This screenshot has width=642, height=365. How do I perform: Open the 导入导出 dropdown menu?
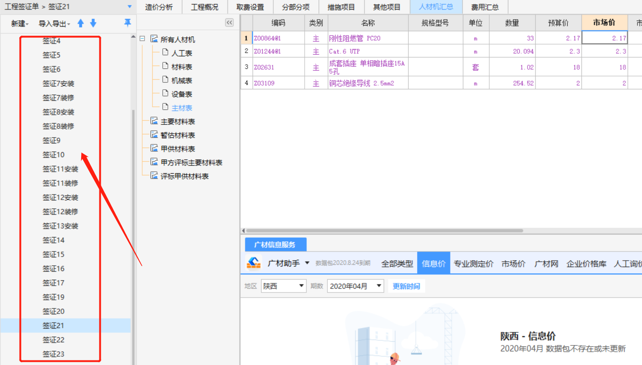(55, 24)
